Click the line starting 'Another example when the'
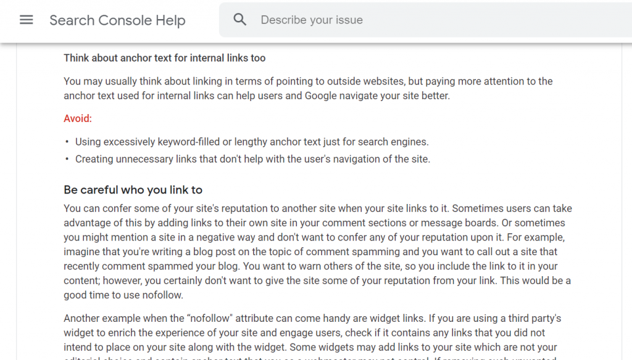 click(312, 319)
